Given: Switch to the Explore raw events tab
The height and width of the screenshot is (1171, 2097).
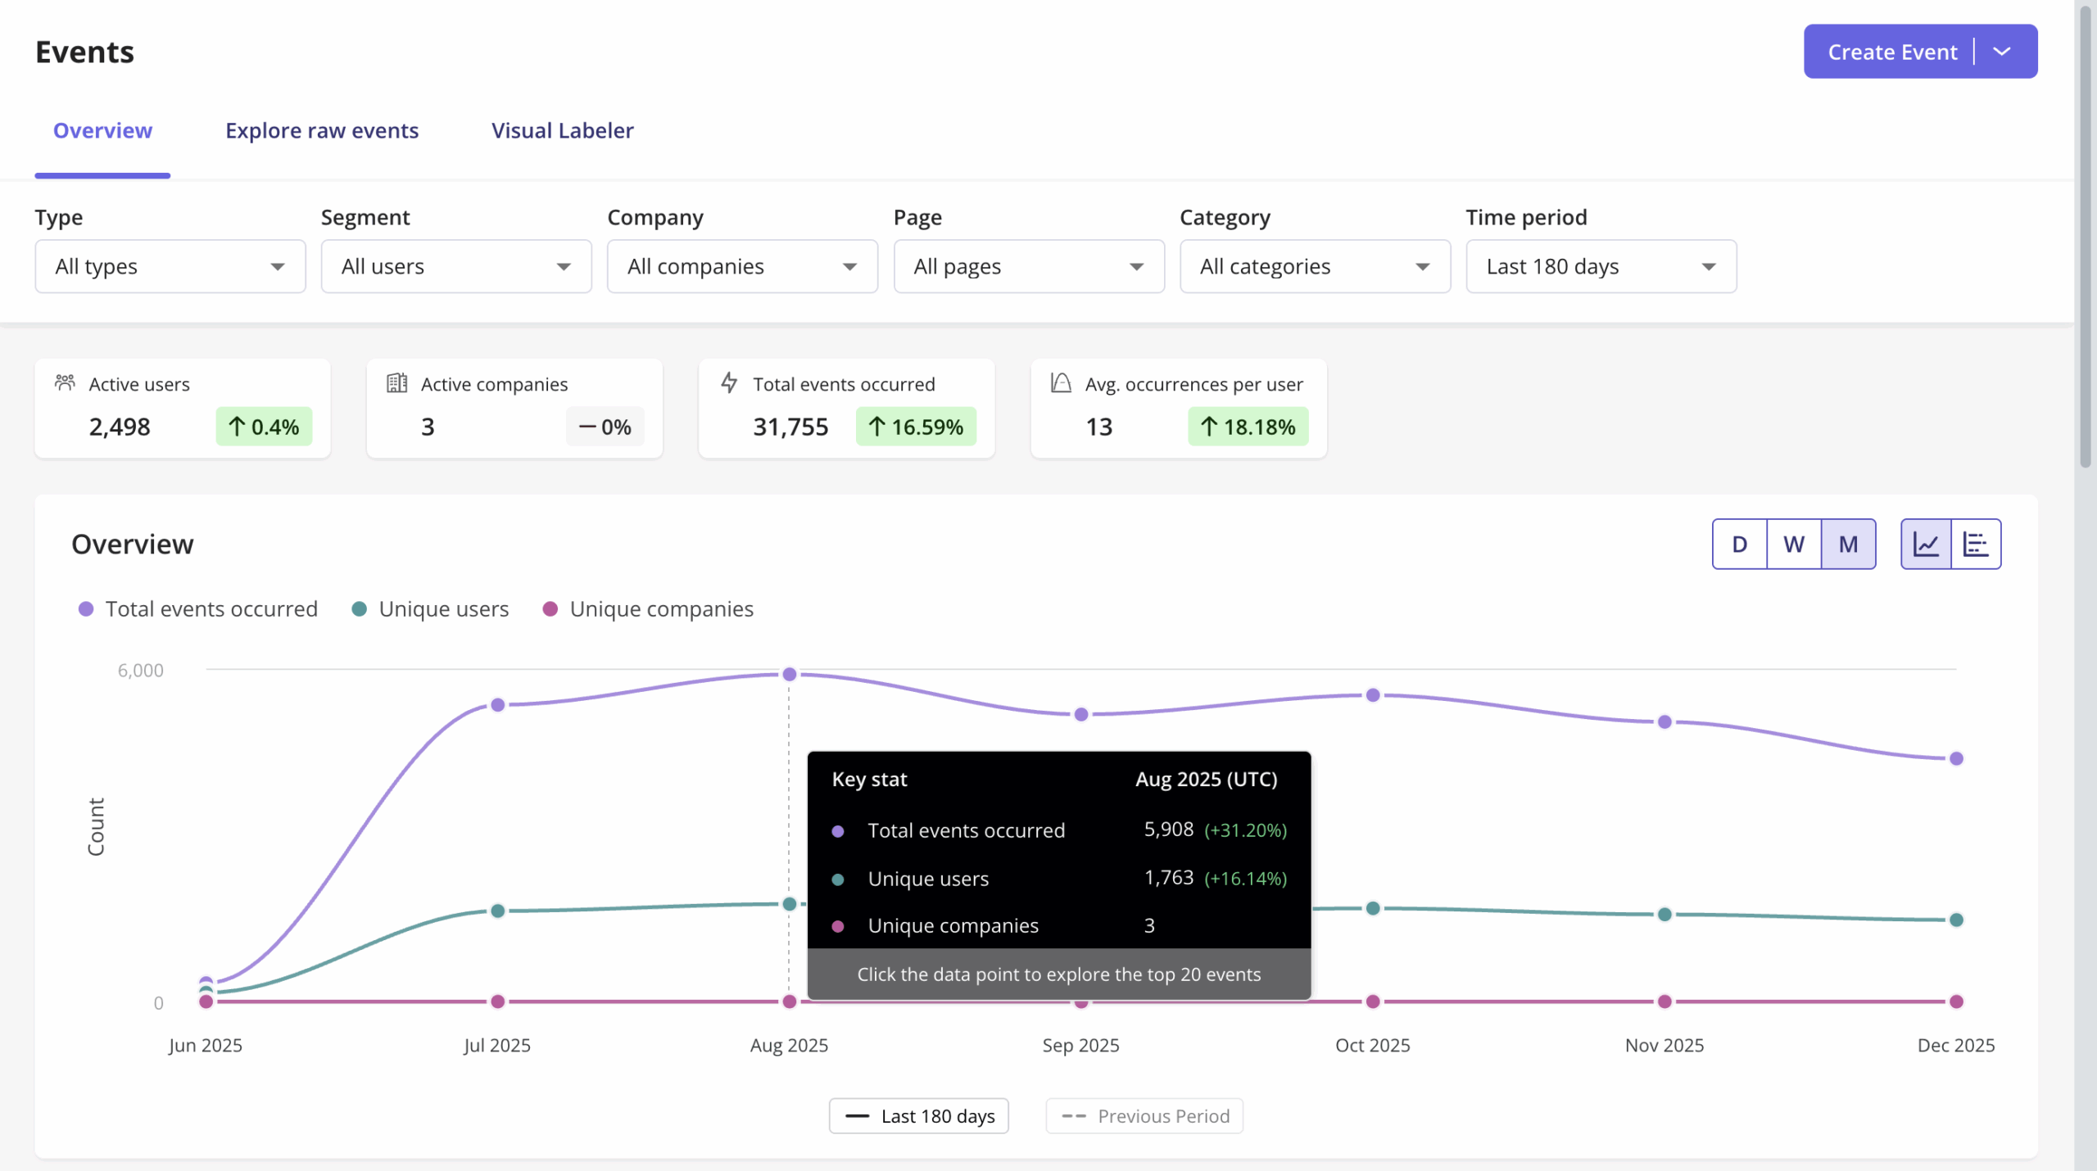Looking at the screenshot, I should click(322, 130).
